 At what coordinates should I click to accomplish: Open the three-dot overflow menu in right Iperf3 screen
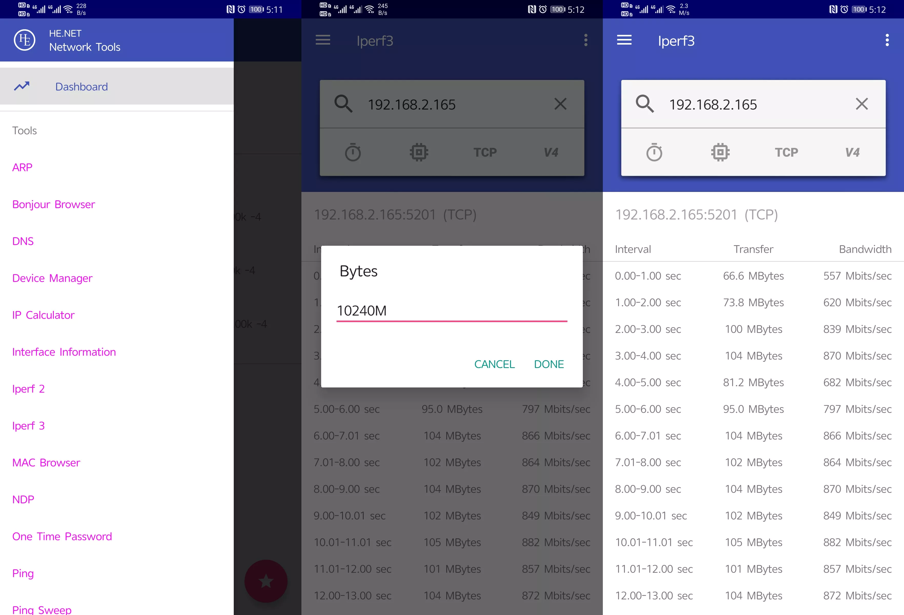[887, 40]
